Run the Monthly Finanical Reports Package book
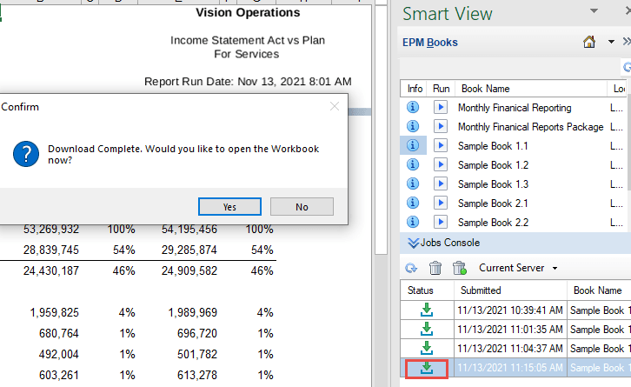Image resolution: width=631 pixels, height=387 pixels. [x=441, y=127]
